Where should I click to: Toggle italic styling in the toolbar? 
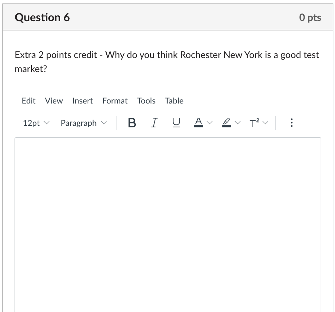click(x=154, y=123)
